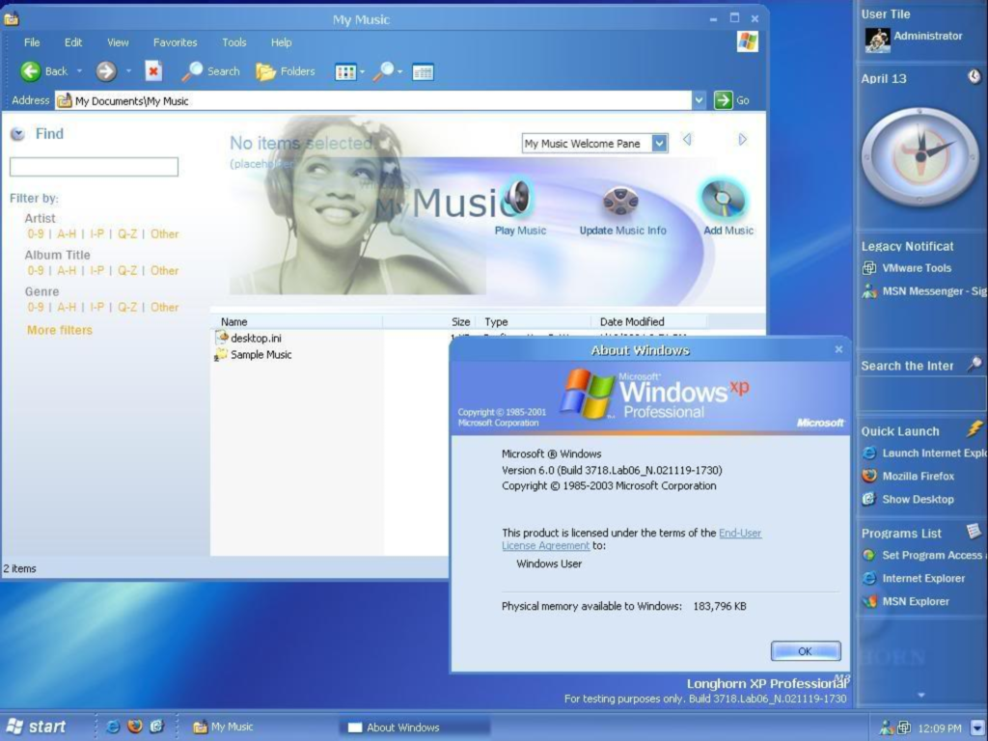
Task: Open the File menu
Action: (x=32, y=42)
